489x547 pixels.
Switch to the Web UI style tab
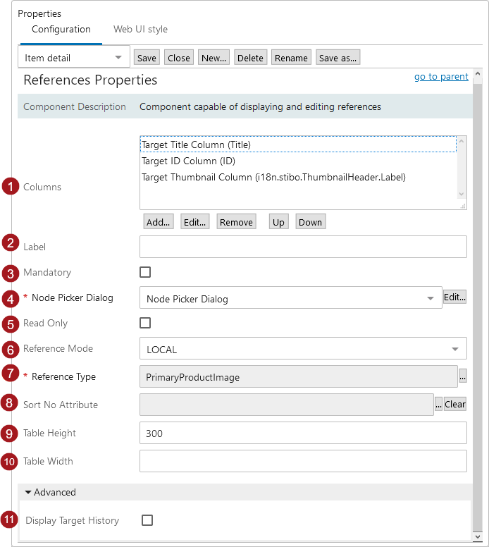[140, 30]
